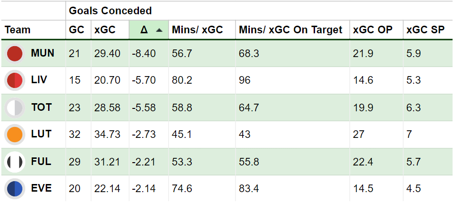
Task: Sort by xGC SP column header
Action: 425,30
